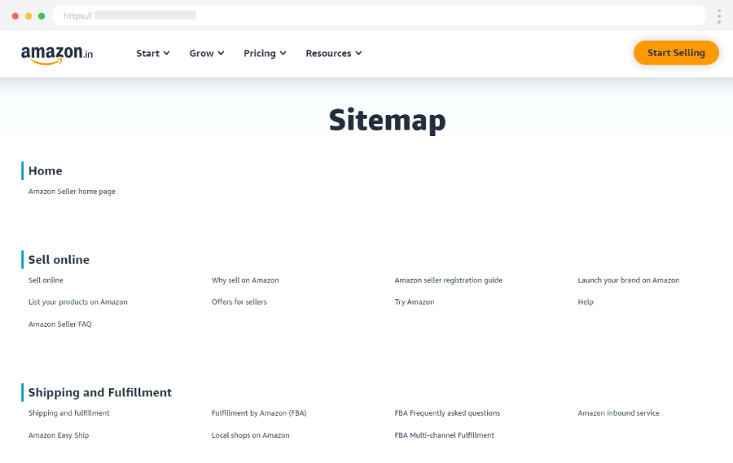Expand the Start dropdown menu
733x463 pixels.
[x=152, y=54]
